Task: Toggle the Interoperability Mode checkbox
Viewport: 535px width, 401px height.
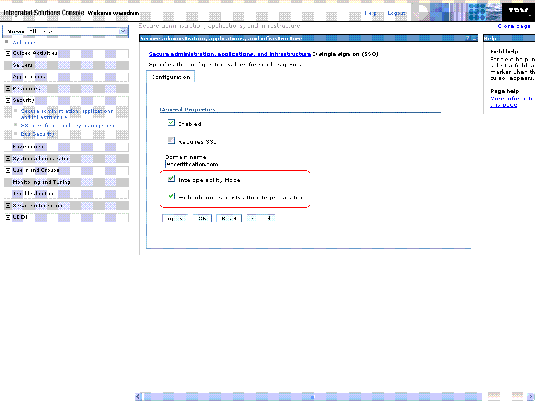Action: (171, 179)
